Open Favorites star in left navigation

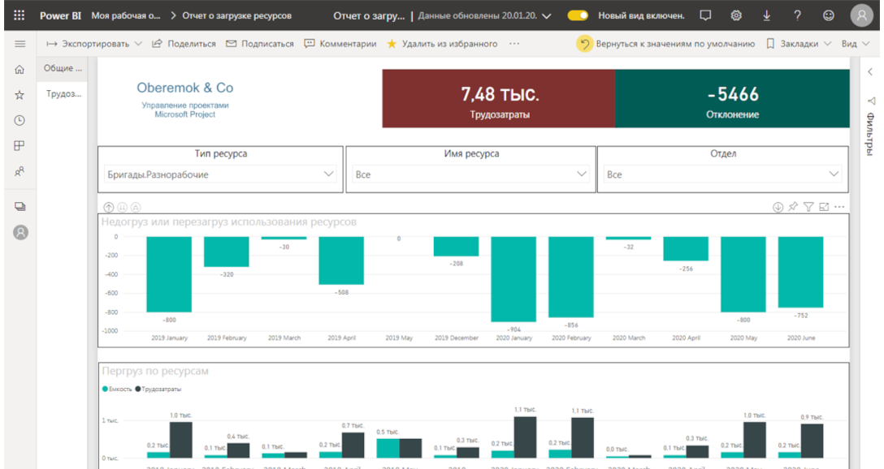20,95
